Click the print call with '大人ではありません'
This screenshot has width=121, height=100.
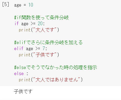(51, 80)
